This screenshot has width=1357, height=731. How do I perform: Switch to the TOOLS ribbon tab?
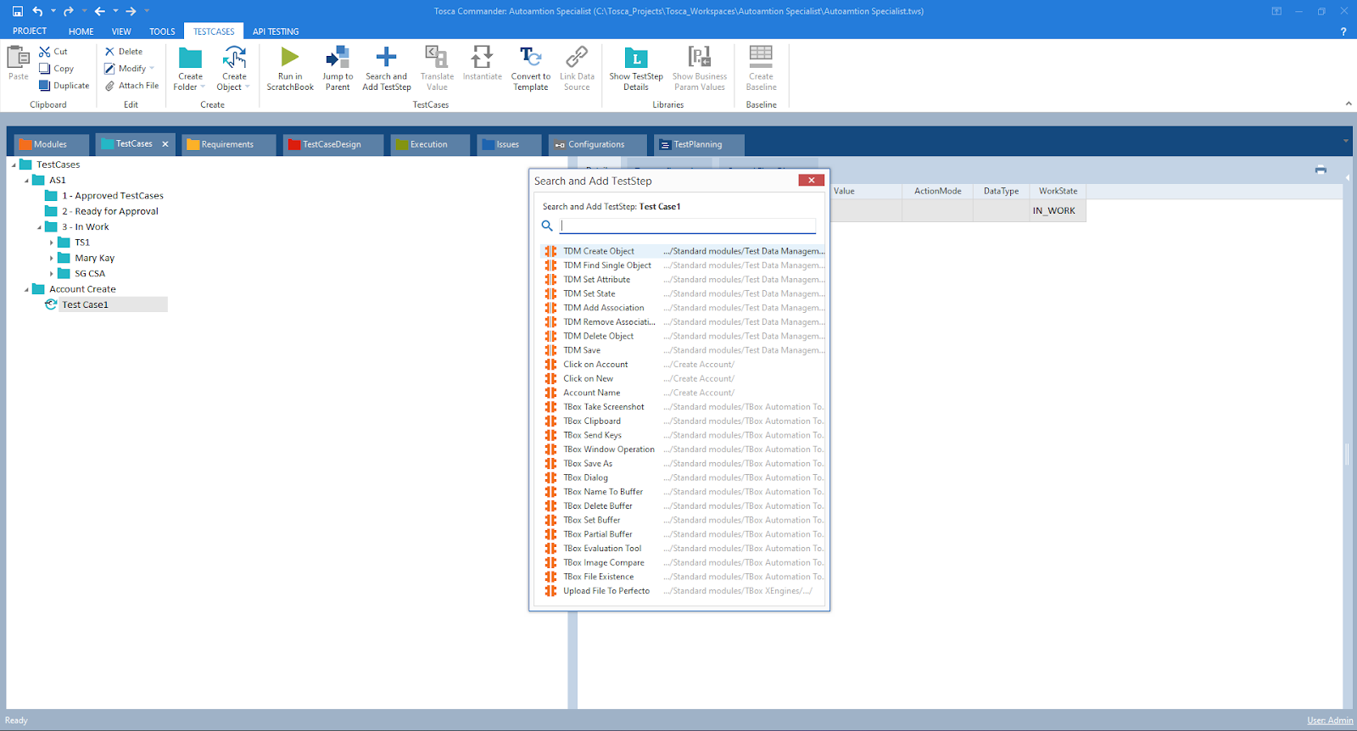click(x=162, y=31)
